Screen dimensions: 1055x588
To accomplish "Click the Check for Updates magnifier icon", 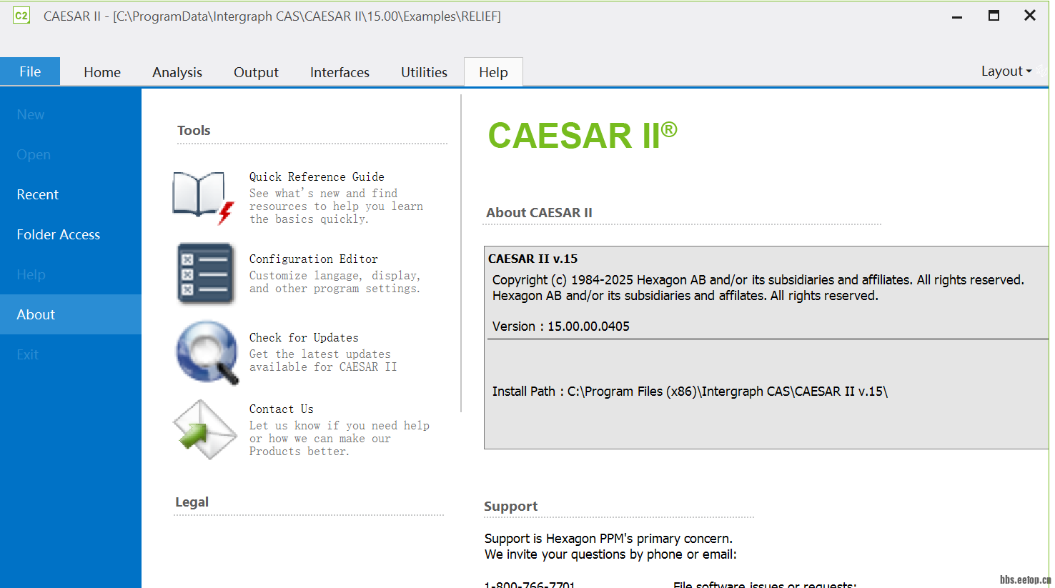I will tap(207, 352).
